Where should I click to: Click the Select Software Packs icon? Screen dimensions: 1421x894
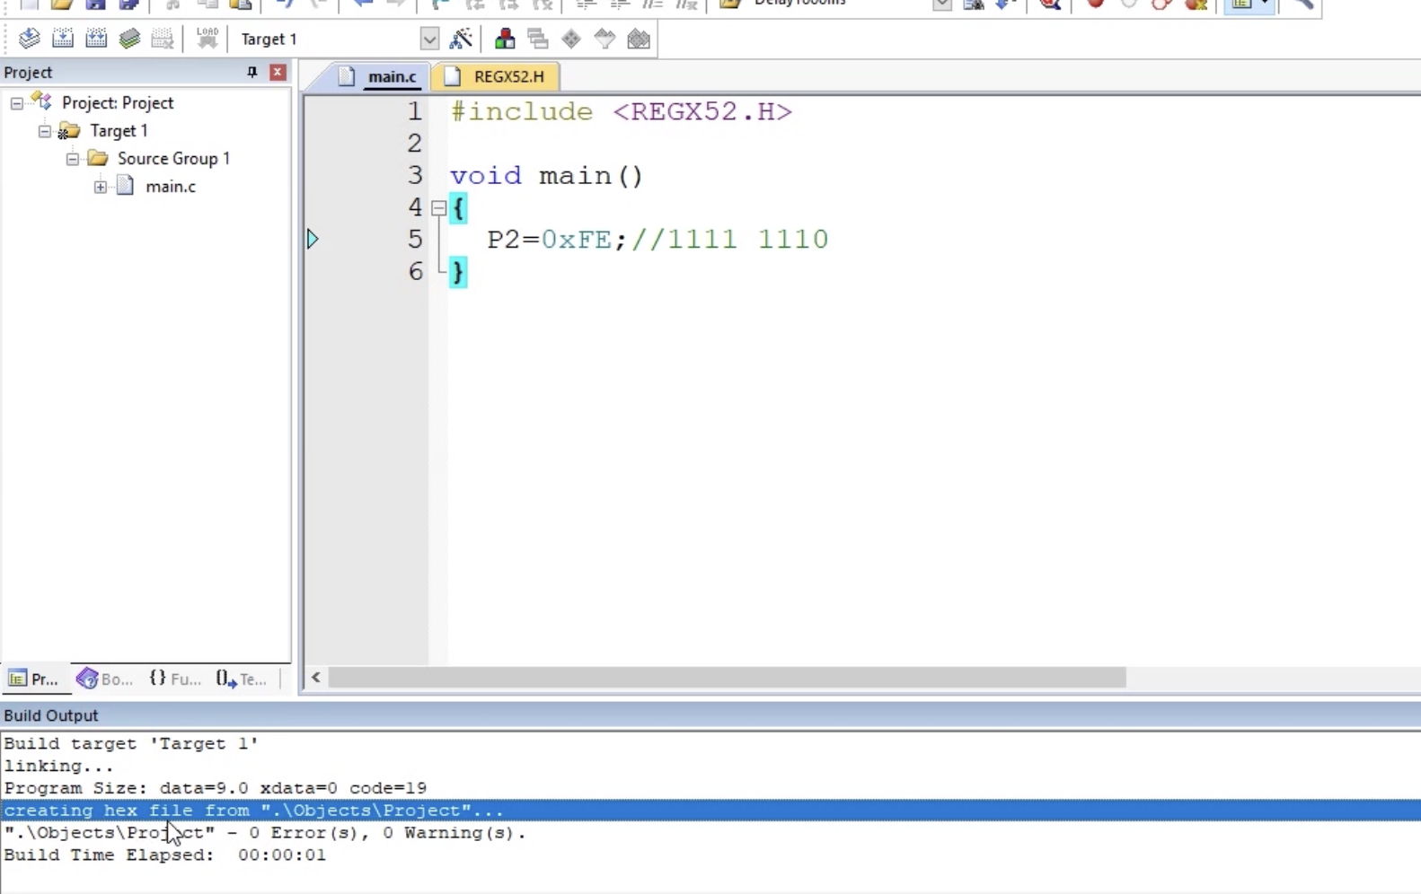pos(605,39)
